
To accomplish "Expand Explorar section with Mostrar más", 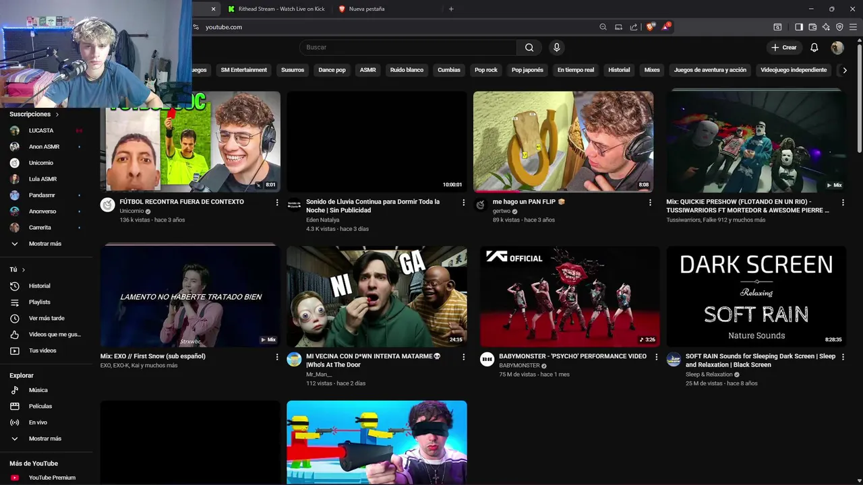I will pos(45,439).
